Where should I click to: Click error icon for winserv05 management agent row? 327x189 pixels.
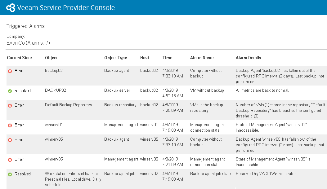pos(10,160)
